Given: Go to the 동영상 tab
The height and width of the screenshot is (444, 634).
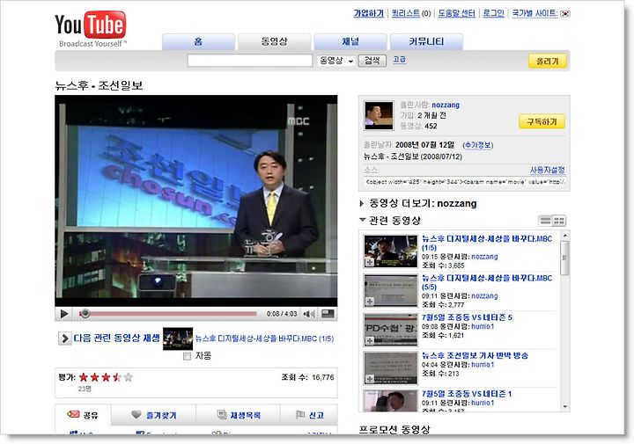Looking at the screenshot, I should [274, 42].
